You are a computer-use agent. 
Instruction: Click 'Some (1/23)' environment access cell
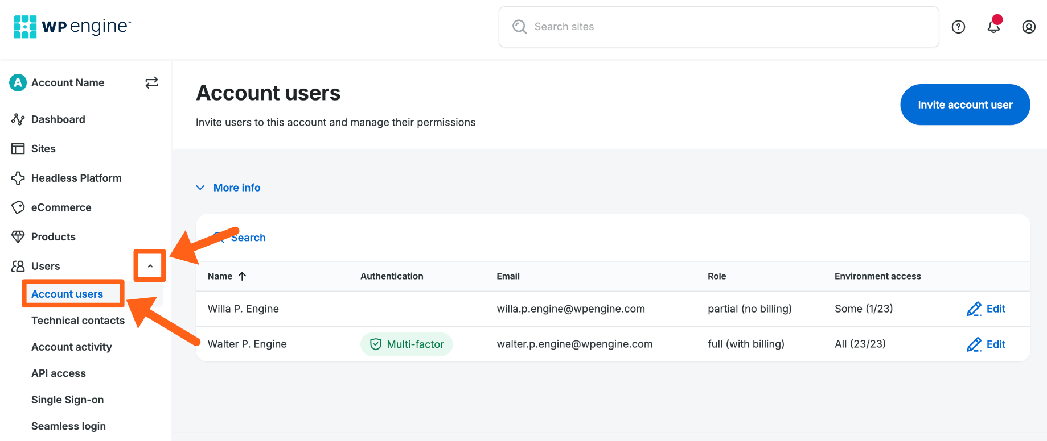[x=864, y=309]
